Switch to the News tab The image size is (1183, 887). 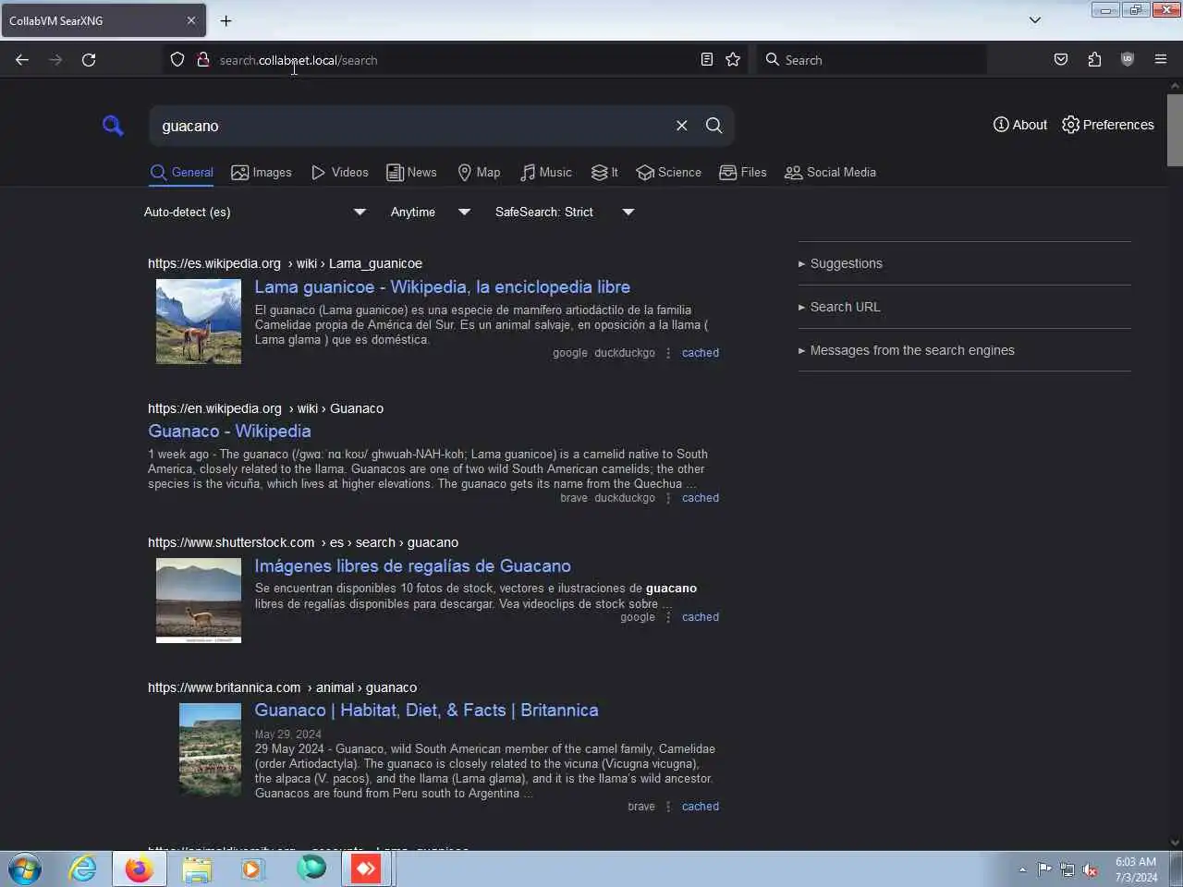point(411,173)
